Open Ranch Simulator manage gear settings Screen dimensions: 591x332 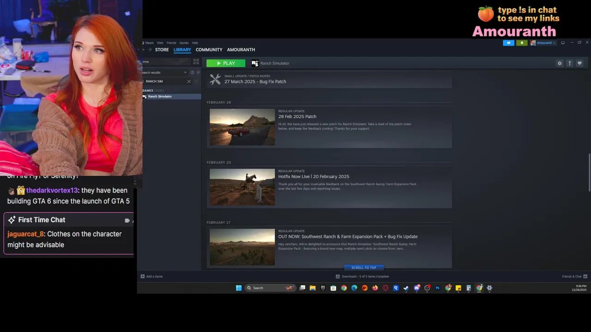pos(560,63)
